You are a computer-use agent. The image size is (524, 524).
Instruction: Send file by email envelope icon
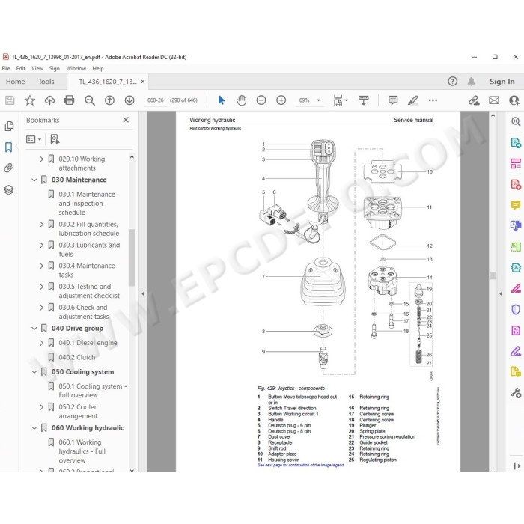494,100
